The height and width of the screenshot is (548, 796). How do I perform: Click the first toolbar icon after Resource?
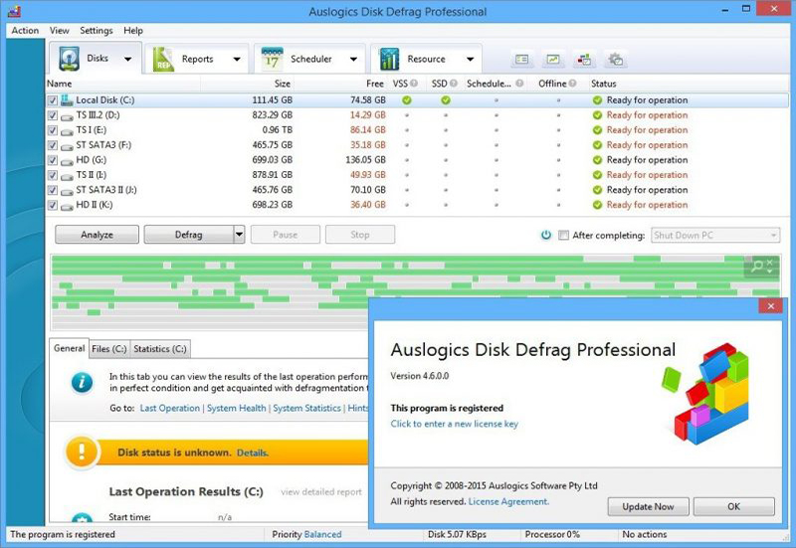pyautogui.click(x=521, y=60)
